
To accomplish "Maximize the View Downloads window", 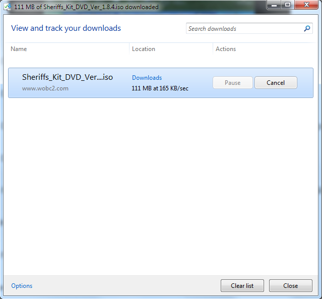I will (x=288, y=5).
